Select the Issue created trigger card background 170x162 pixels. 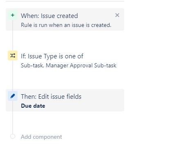pos(65,20)
